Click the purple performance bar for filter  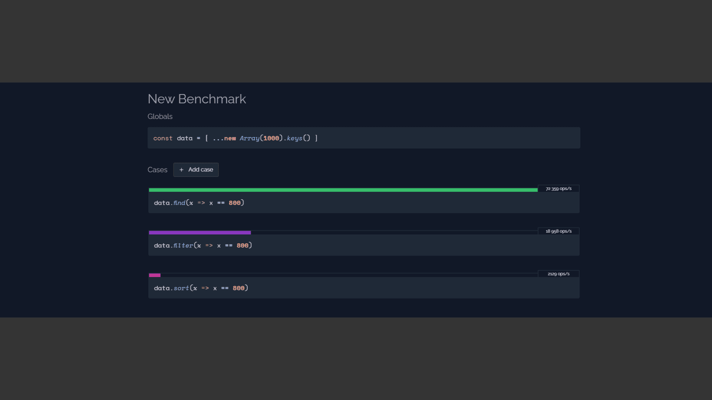tap(200, 233)
